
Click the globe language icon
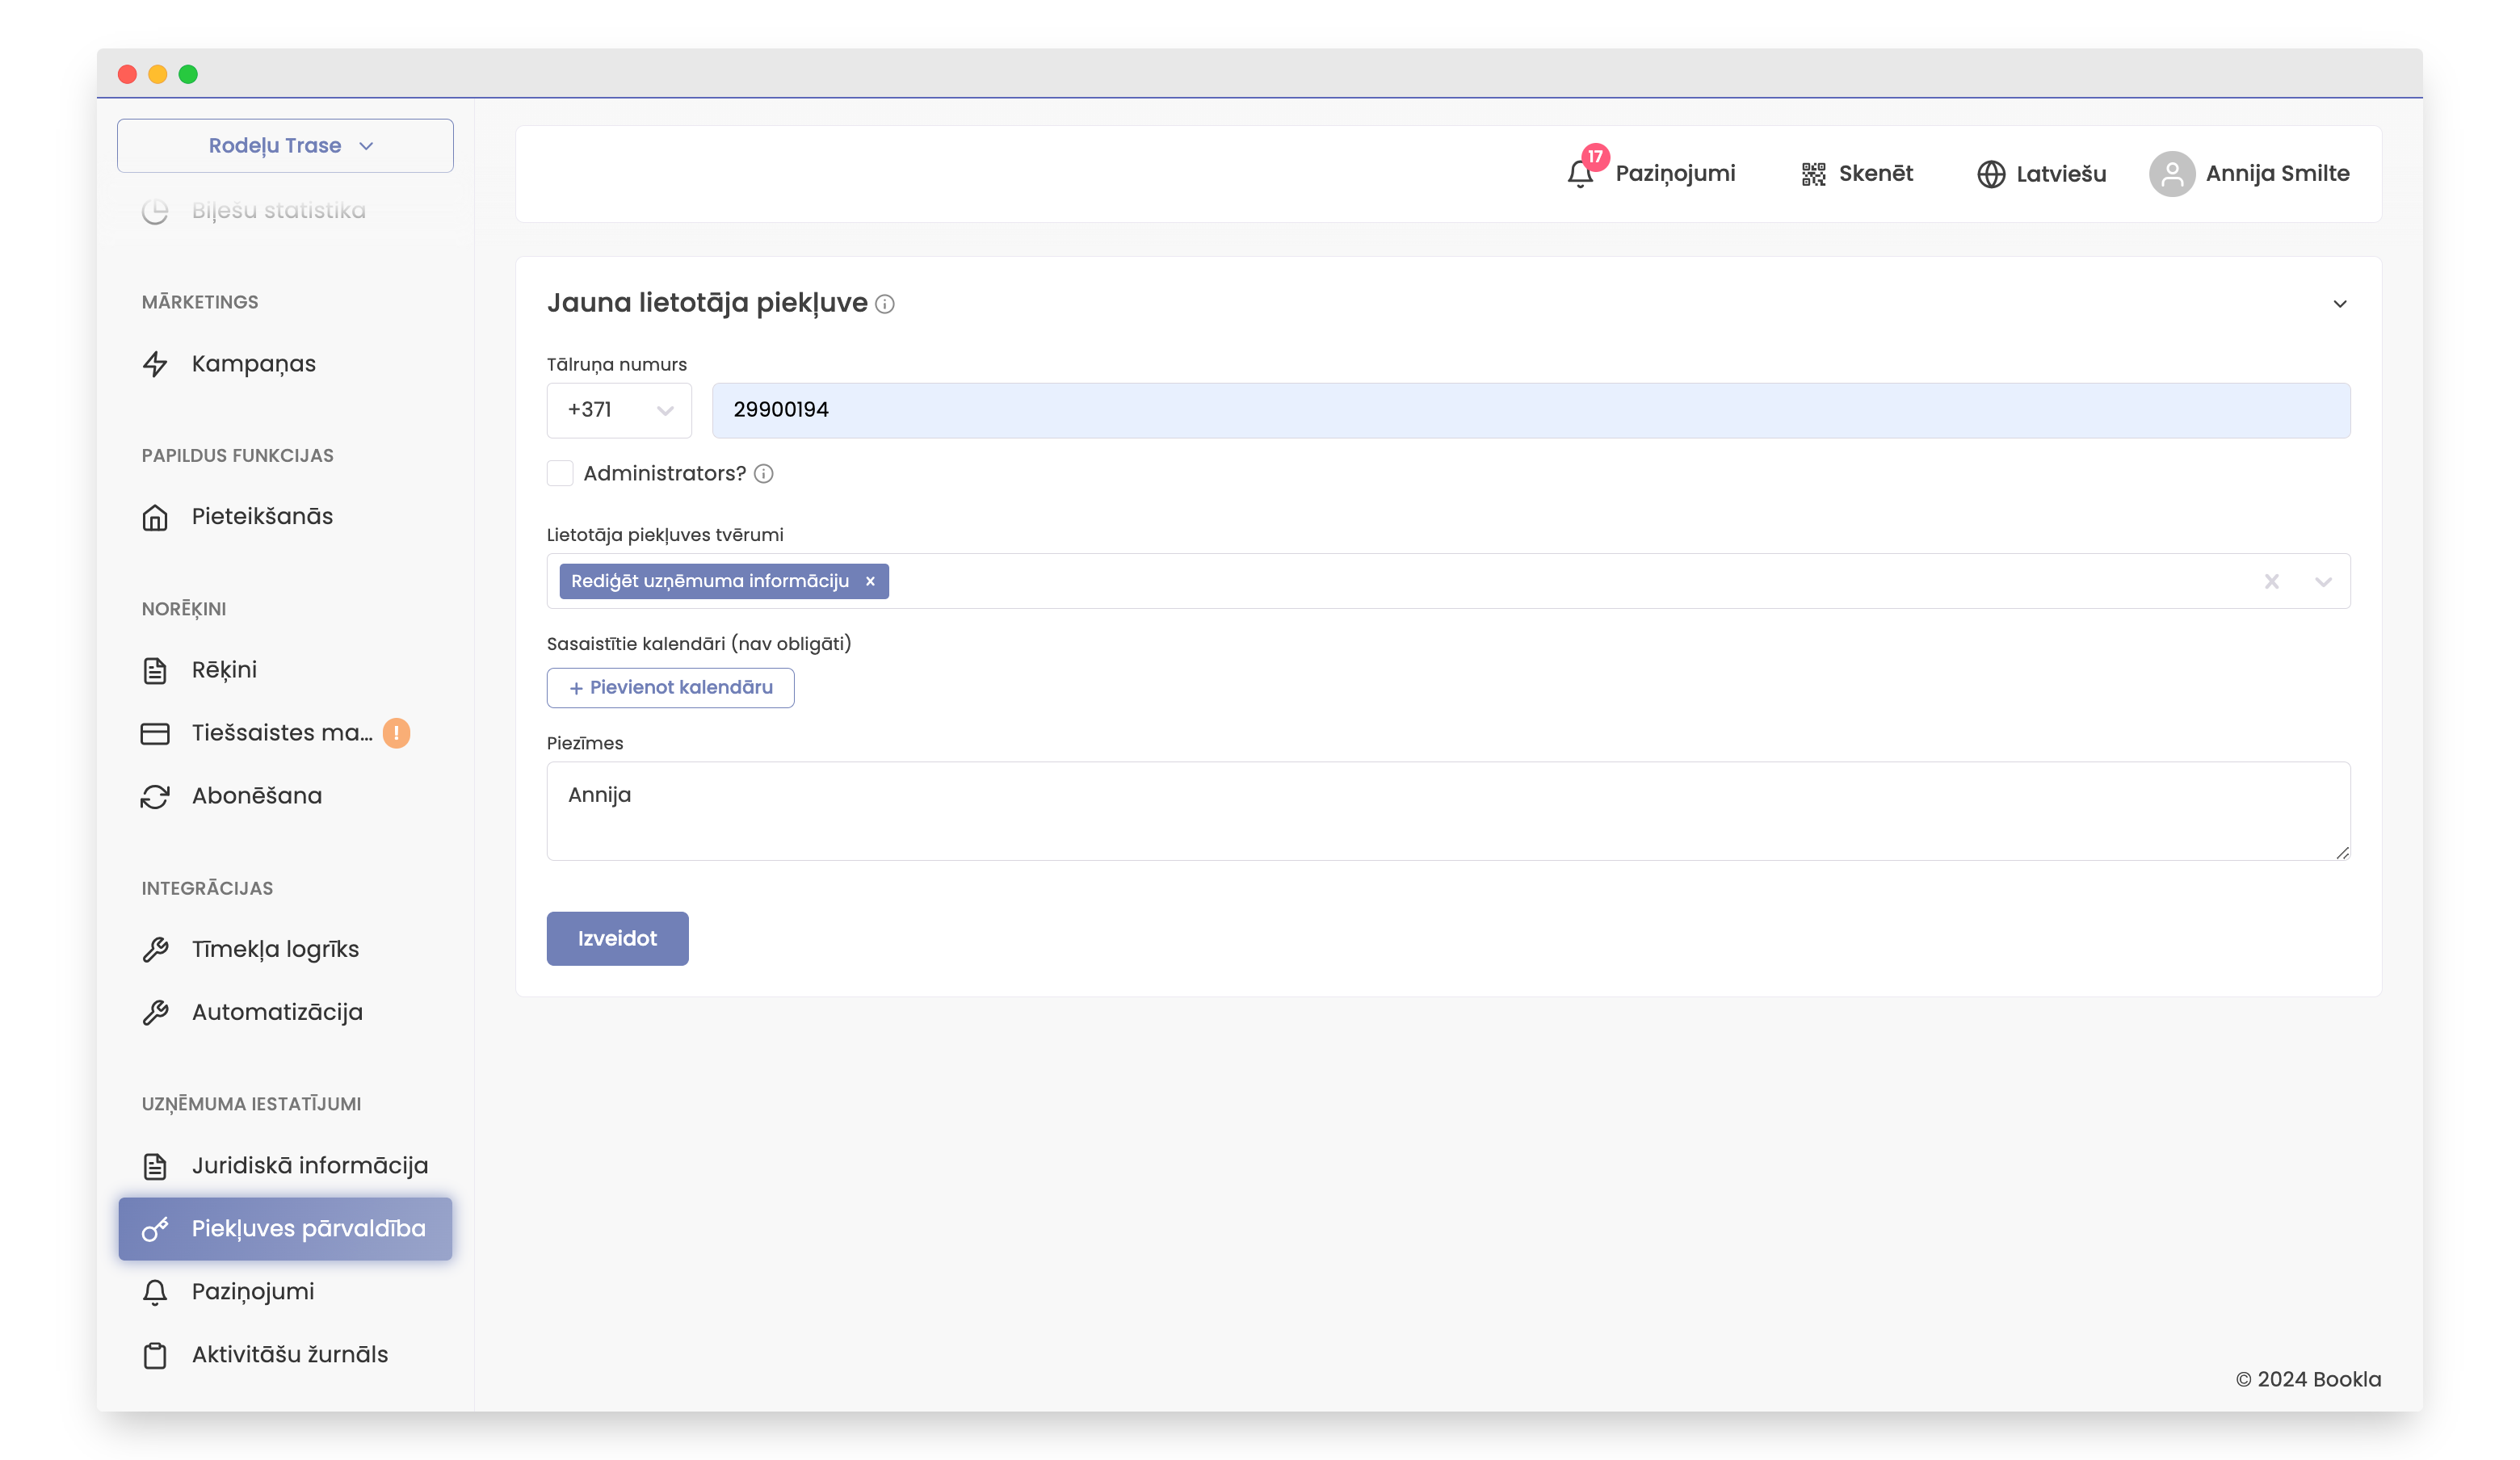[x=1990, y=174]
